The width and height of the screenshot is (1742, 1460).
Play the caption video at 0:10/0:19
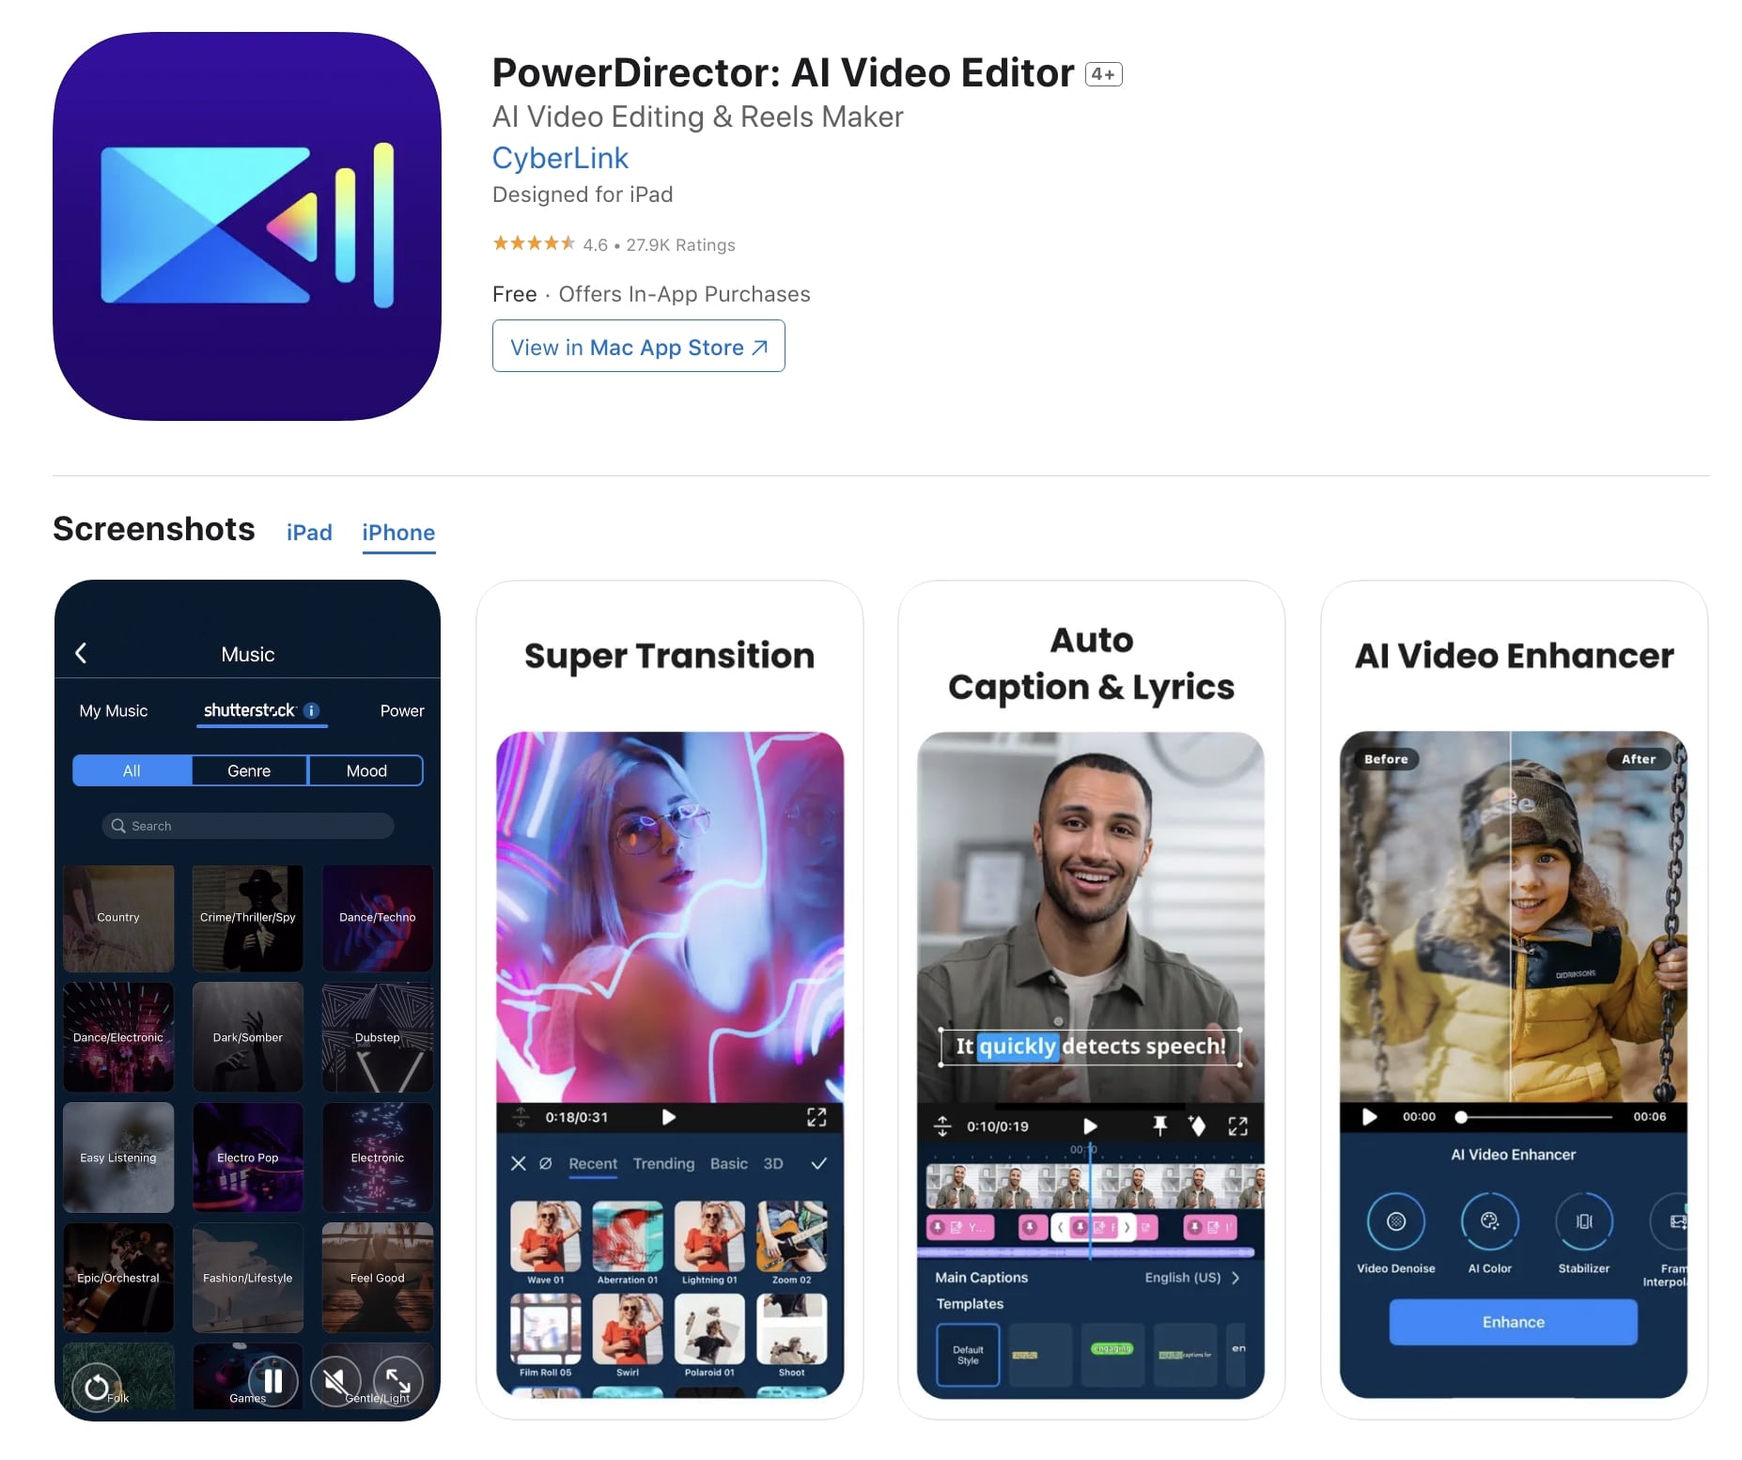coord(1090,1126)
